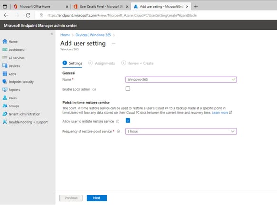This screenshot has height=205, width=277.
Task: Open the Devices icon in sidebar
Action: click(x=5, y=66)
